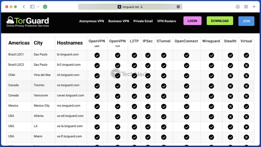Click the ellipsis icon in address bar
Screen dimensions: 261x147
(x=178, y=7)
